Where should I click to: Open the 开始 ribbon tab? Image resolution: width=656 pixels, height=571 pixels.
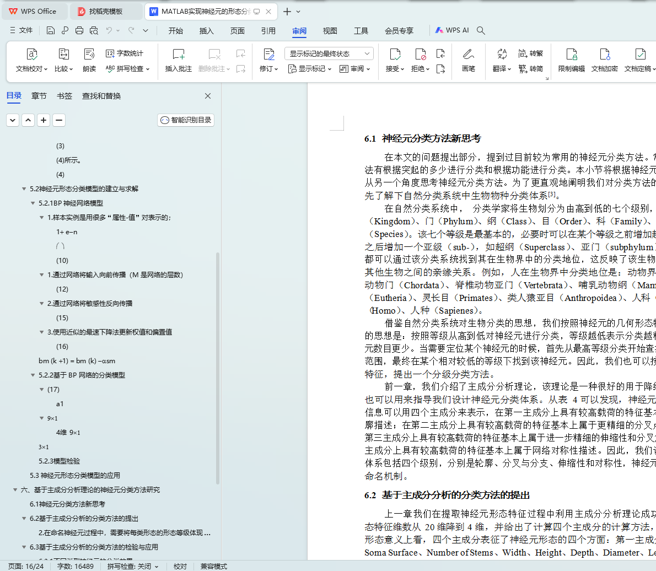tap(176, 30)
